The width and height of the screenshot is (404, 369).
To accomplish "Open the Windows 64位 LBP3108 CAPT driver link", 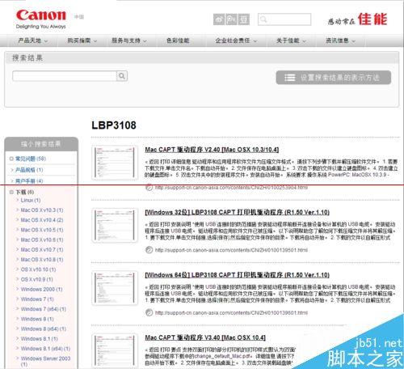I will tap(237, 275).
